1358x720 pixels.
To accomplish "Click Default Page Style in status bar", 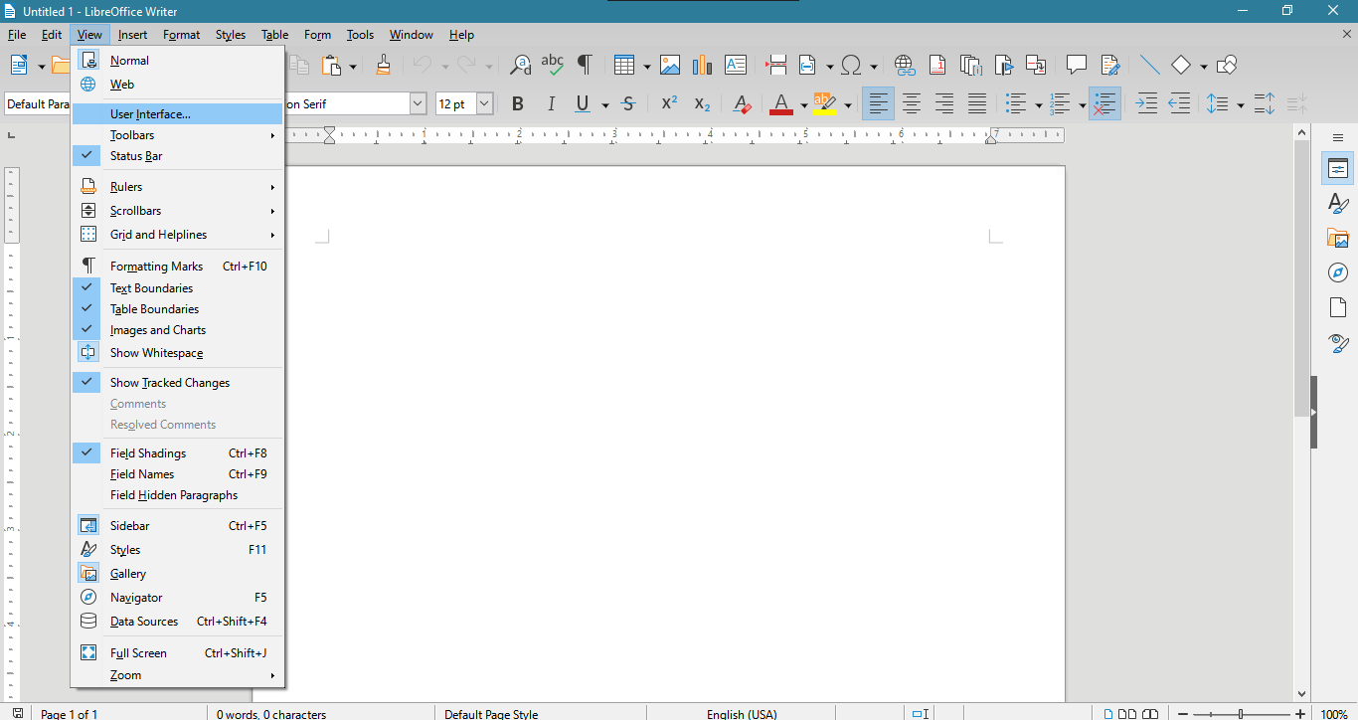I will (491, 713).
